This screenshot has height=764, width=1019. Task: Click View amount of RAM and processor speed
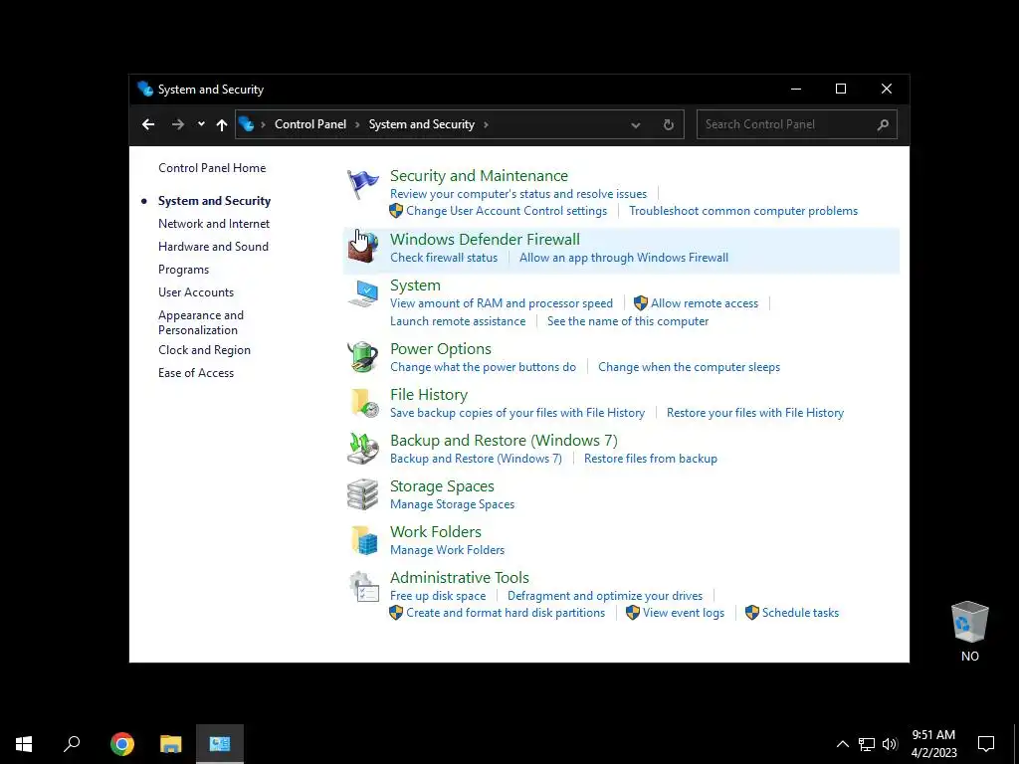click(502, 302)
